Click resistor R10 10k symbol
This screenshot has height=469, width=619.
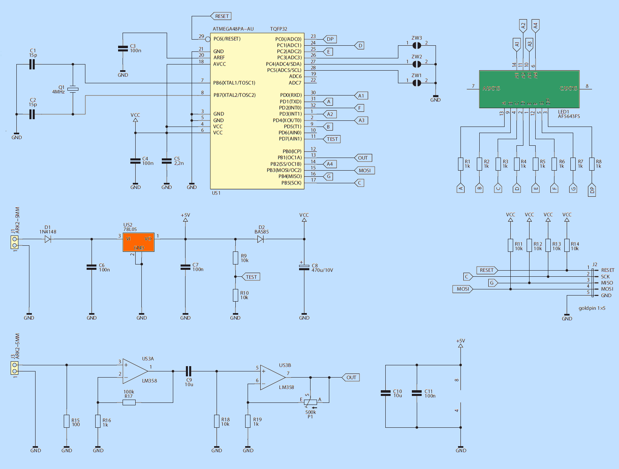click(235, 295)
